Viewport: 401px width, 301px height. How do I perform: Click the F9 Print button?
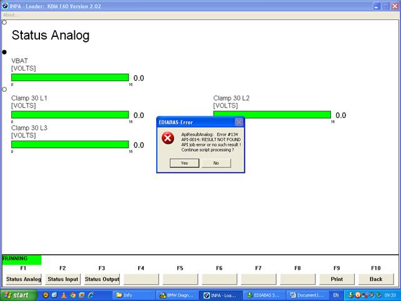point(337,279)
